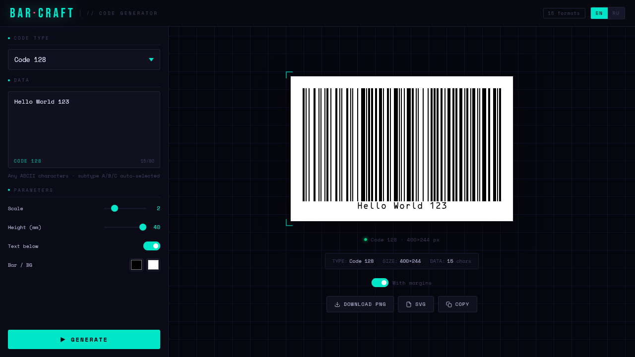
Task: Open the black bar color swatch
Action: tap(136, 265)
